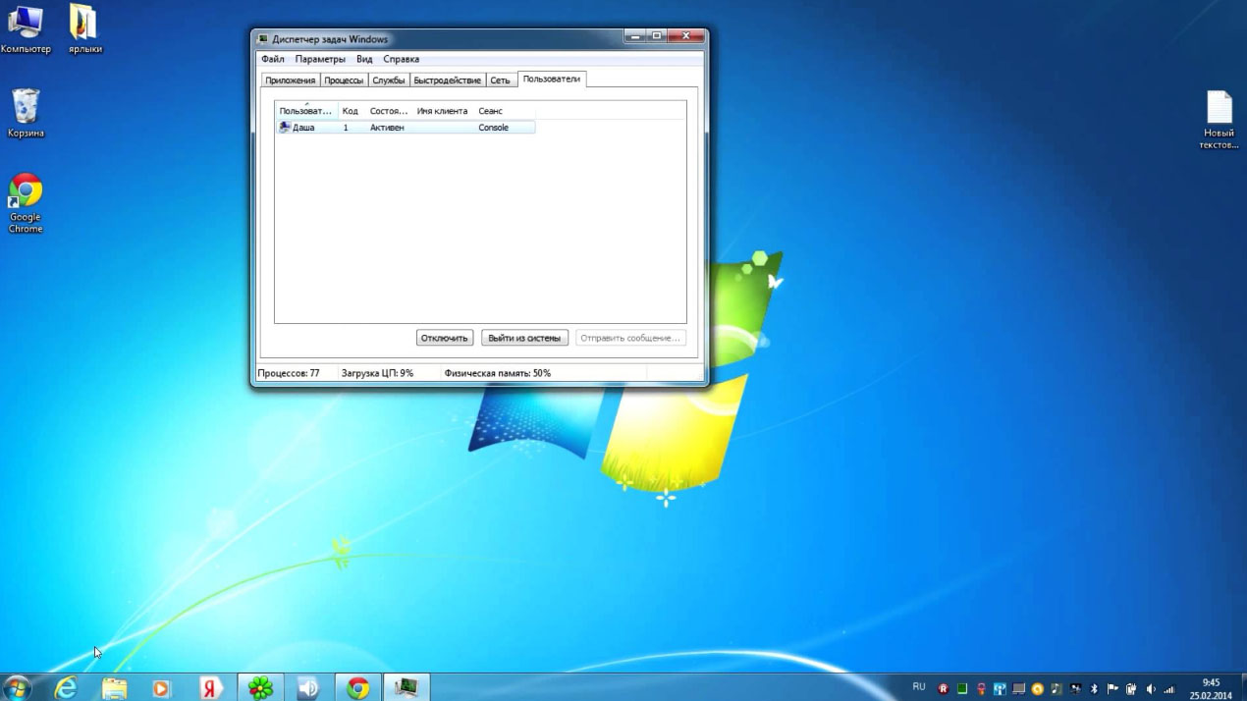
Task: Switch to the Процессы tab
Action: click(x=344, y=81)
